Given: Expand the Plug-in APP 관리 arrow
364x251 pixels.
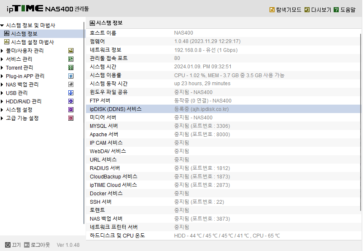Looking at the screenshot, I should [2, 76].
